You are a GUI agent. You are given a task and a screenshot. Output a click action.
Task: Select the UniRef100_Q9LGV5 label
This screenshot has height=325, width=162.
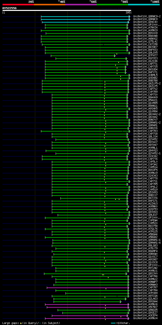pos(146,53)
